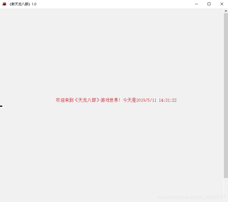Close the 《新天龙八部》 window
The height and width of the screenshot is (202, 228).
coord(222,4)
